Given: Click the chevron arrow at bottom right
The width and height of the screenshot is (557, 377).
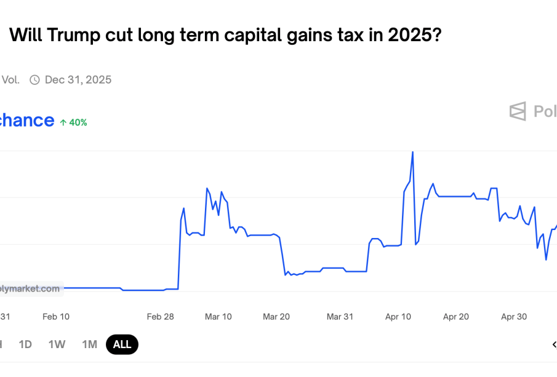Looking at the screenshot, I should point(553,344).
